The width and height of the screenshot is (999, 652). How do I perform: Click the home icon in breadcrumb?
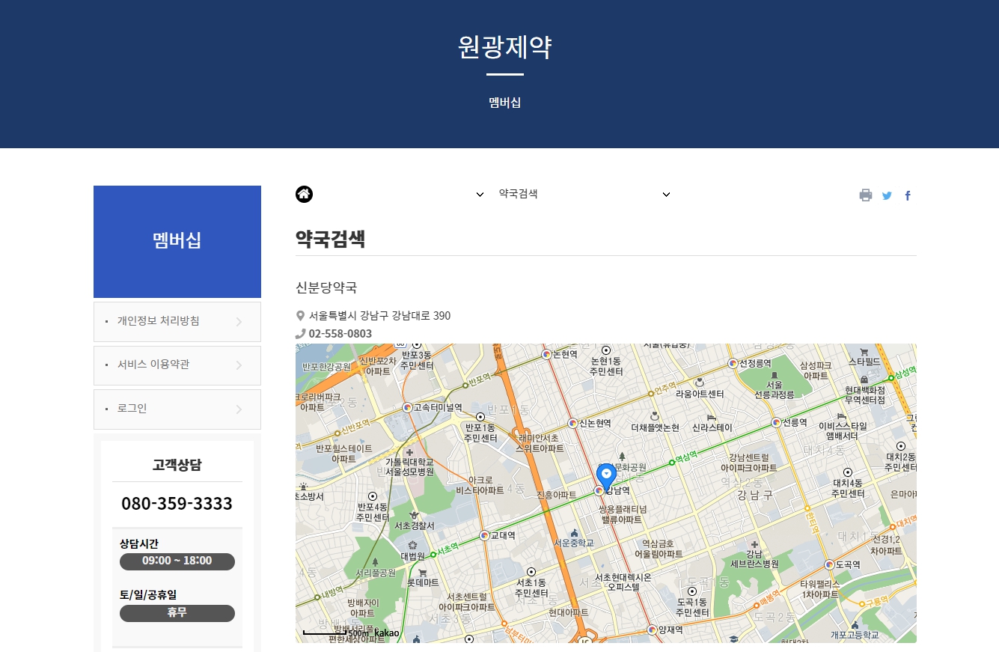pos(304,194)
